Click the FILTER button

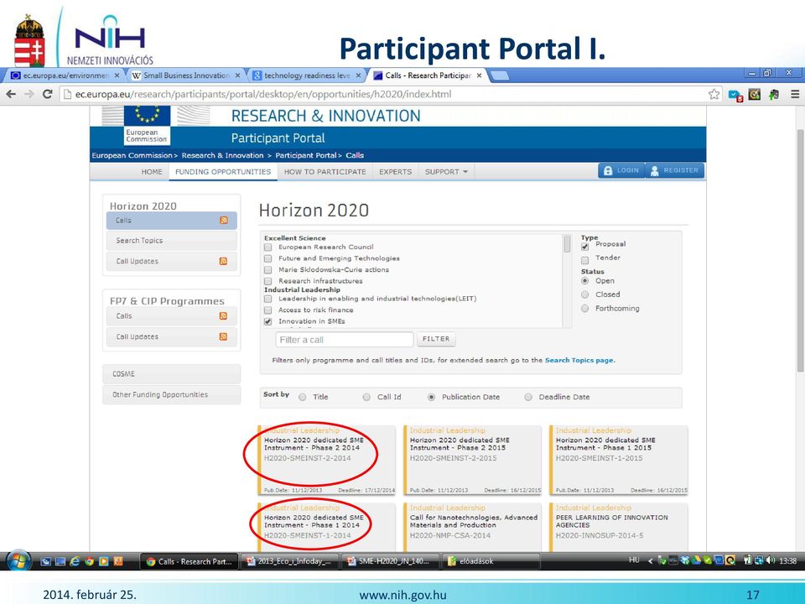click(x=436, y=339)
